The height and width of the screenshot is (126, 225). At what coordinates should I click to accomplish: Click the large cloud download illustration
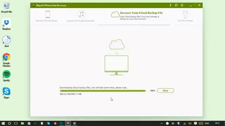tap(117, 44)
